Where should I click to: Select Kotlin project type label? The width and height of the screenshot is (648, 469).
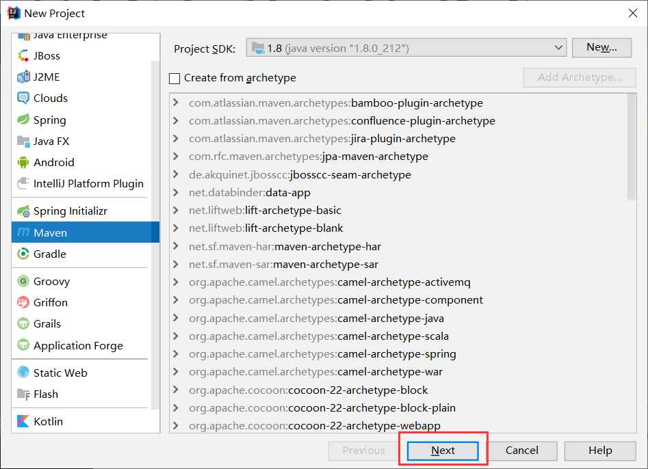(x=49, y=422)
